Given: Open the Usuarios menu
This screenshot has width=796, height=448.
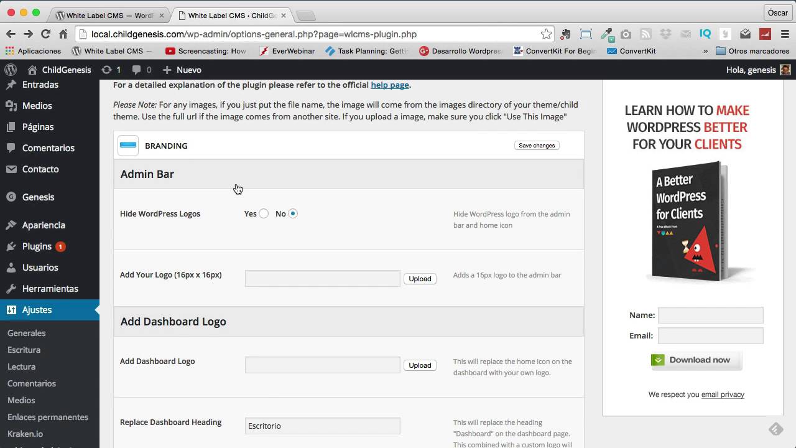Looking at the screenshot, I should click(50, 268).
